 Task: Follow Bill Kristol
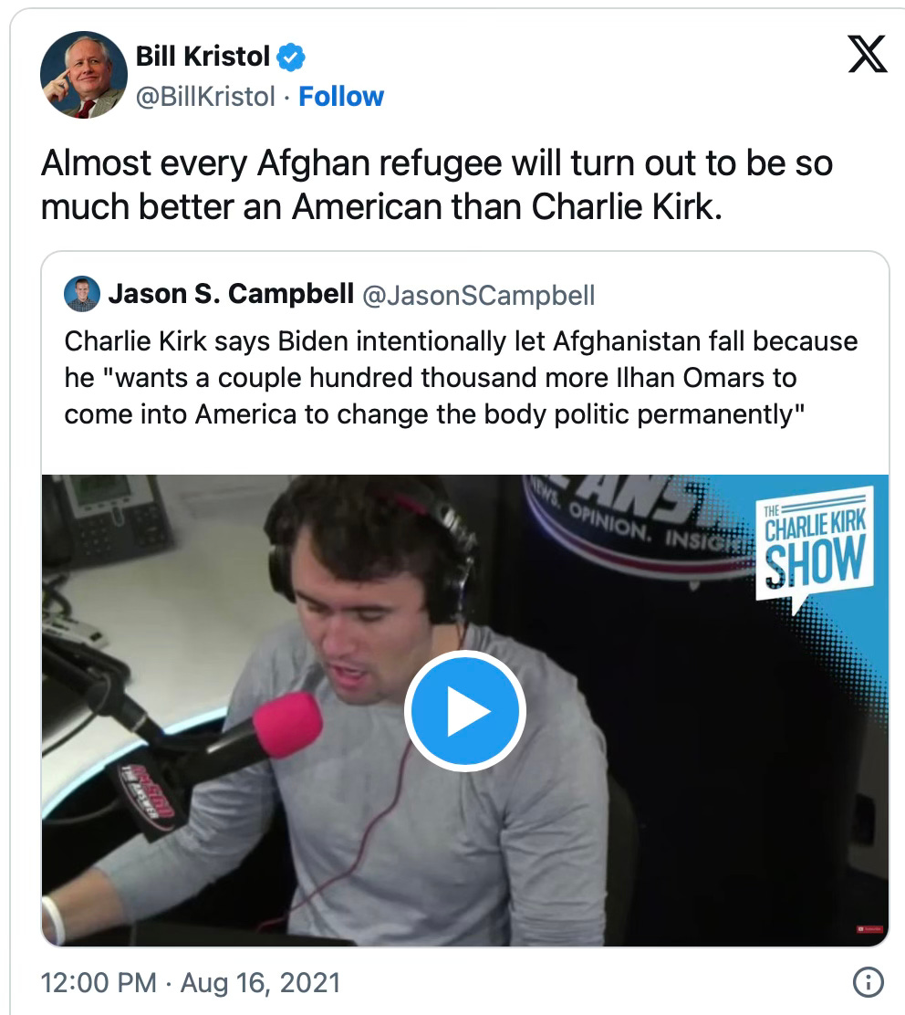point(341,97)
